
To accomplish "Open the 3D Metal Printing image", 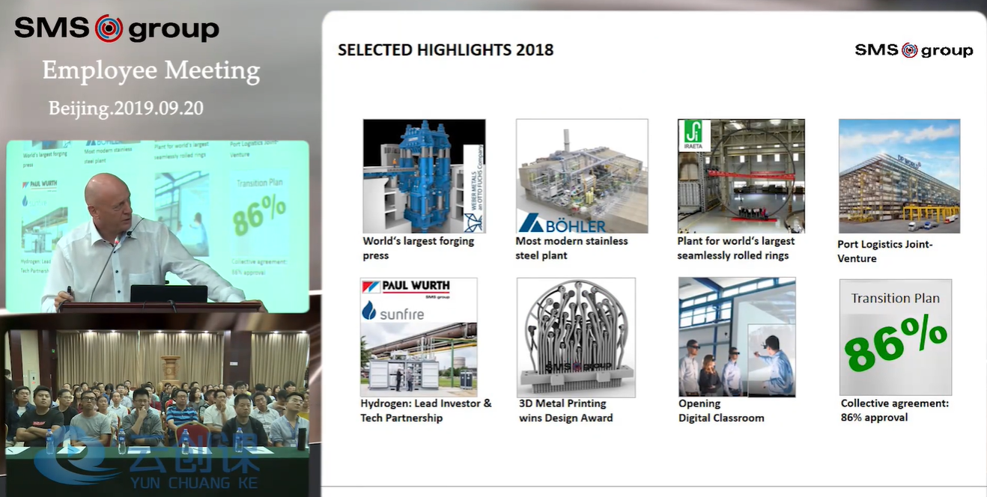I will click(x=577, y=338).
